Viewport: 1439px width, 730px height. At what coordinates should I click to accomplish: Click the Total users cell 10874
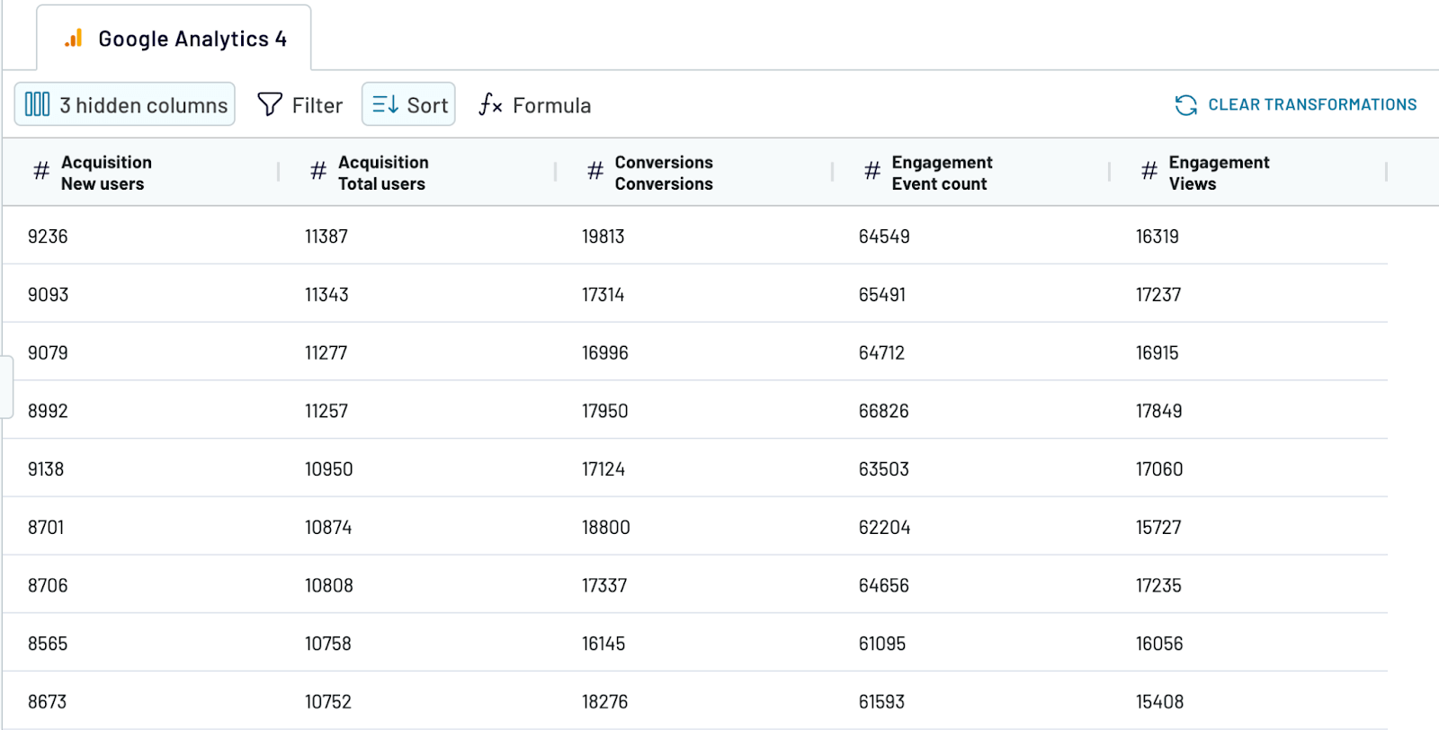click(x=328, y=528)
